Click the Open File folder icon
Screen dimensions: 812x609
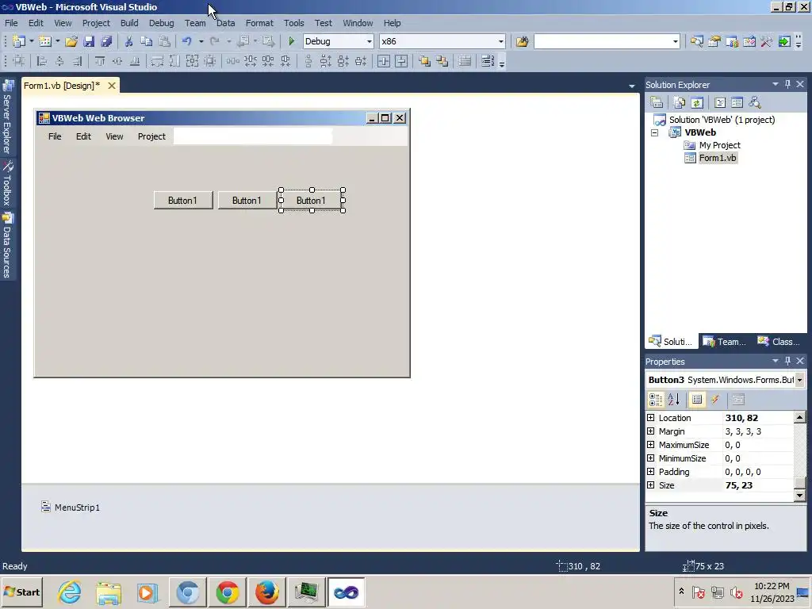click(71, 41)
